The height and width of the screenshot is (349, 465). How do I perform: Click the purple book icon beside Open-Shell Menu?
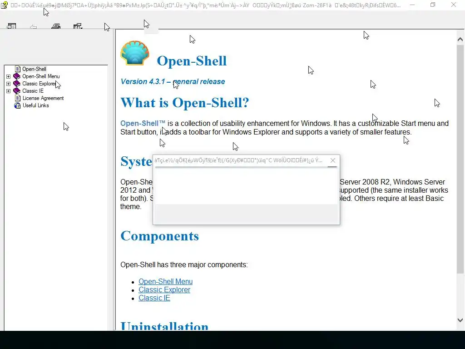[x=17, y=76]
